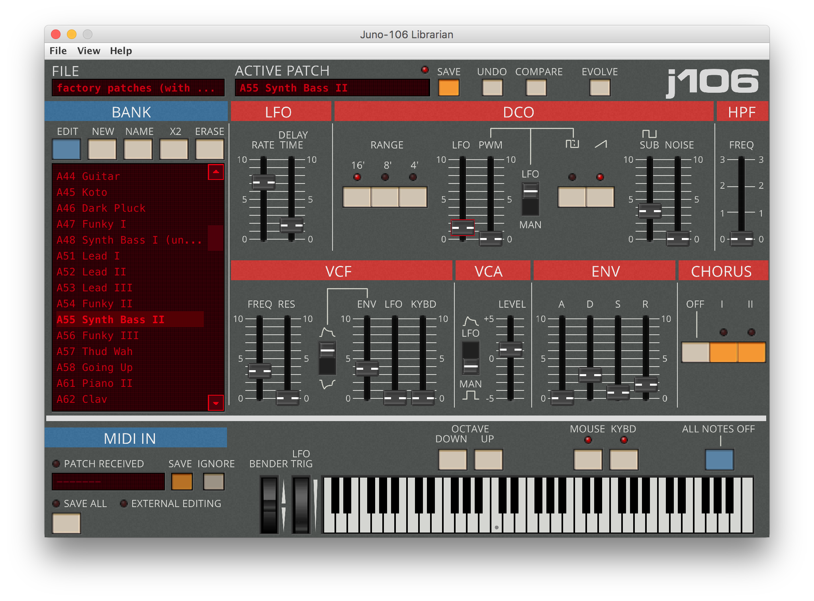Click the EVOLVE button
The height and width of the screenshot is (601, 814).
[x=600, y=88]
